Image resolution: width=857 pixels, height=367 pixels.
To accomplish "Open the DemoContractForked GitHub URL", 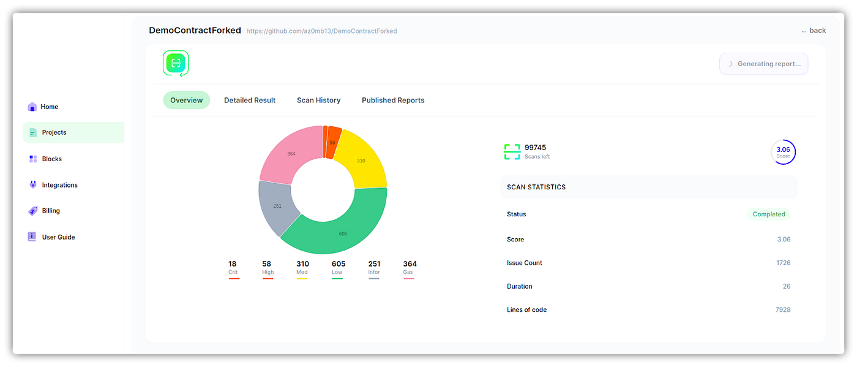I will click(x=322, y=31).
